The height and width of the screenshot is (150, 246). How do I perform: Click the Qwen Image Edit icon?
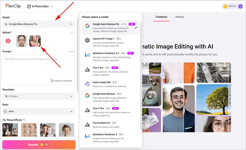87,84
